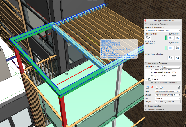Toggle eye for Измененный Элемент 0001

point(151,83)
